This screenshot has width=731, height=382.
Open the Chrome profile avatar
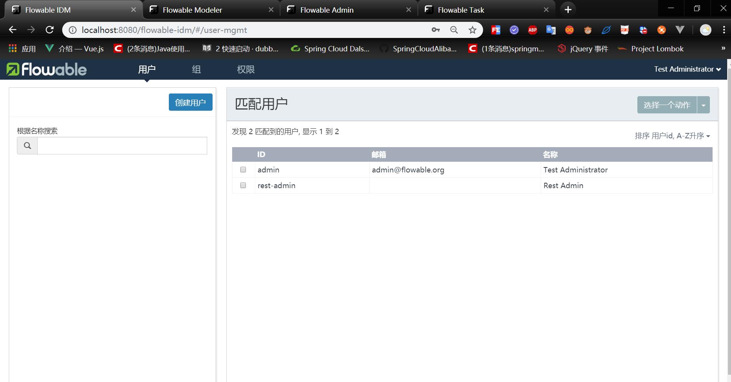(706, 30)
